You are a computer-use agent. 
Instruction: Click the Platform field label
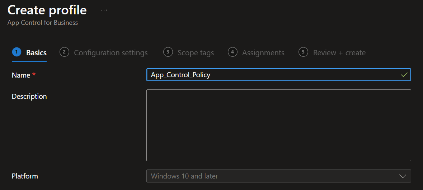[25, 176]
